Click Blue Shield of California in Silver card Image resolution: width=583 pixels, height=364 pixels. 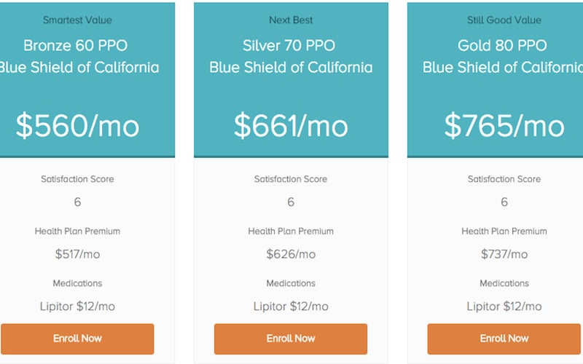291,68
